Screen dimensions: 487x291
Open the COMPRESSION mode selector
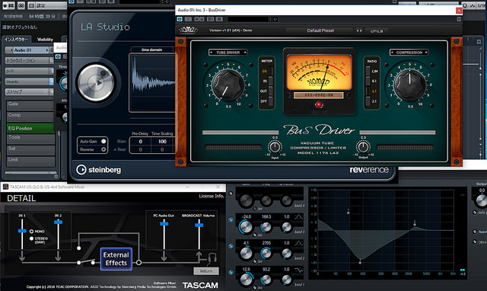(x=409, y=53)
